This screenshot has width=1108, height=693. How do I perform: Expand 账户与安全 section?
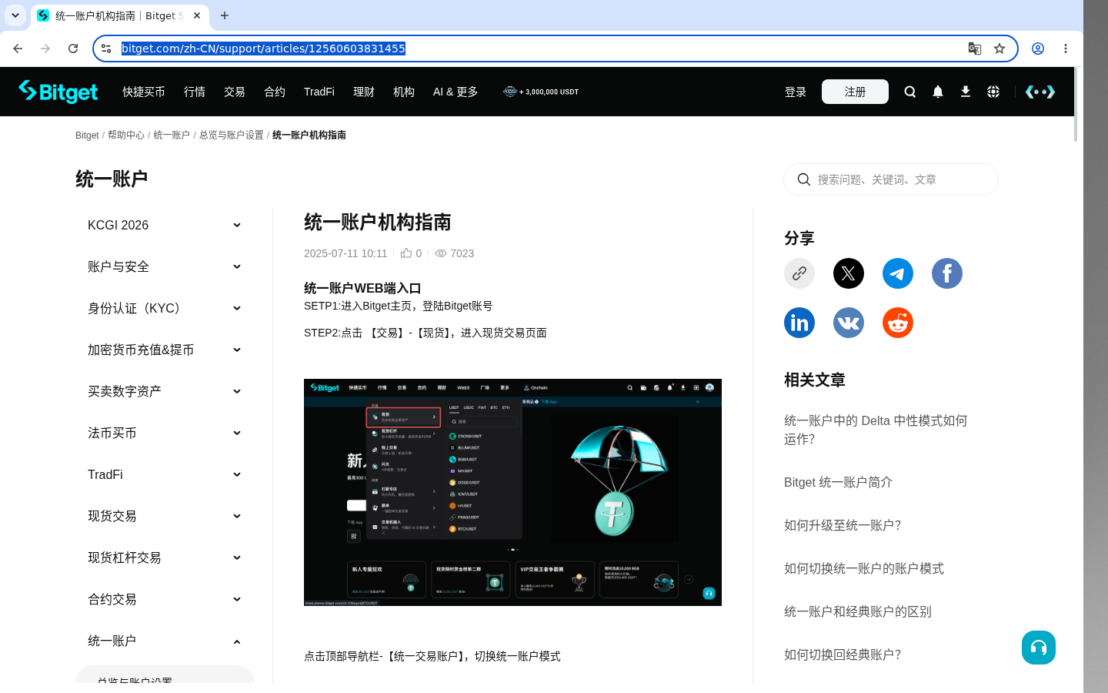pos(165,266)
